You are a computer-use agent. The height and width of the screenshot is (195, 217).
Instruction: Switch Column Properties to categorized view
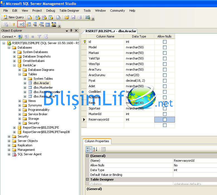pos(89,149)
